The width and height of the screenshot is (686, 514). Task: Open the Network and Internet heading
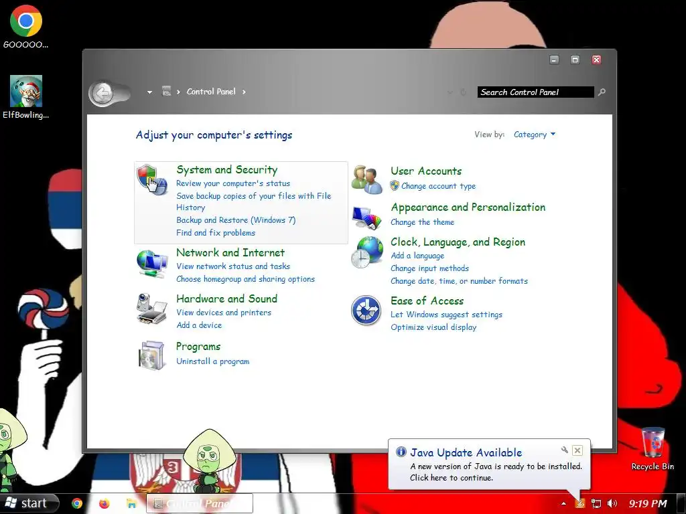point(230,252)
